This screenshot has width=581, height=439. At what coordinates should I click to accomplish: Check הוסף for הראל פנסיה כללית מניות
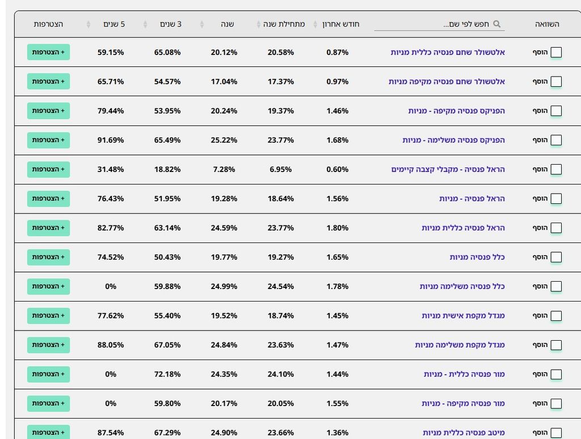point(556,228)
